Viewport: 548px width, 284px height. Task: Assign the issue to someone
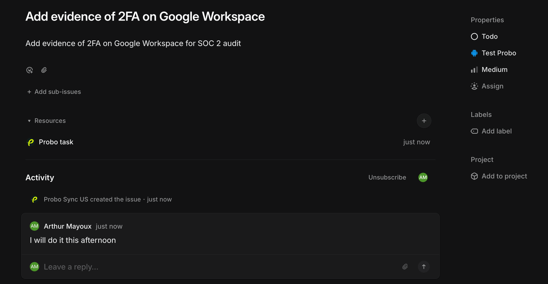coord(487,86)
